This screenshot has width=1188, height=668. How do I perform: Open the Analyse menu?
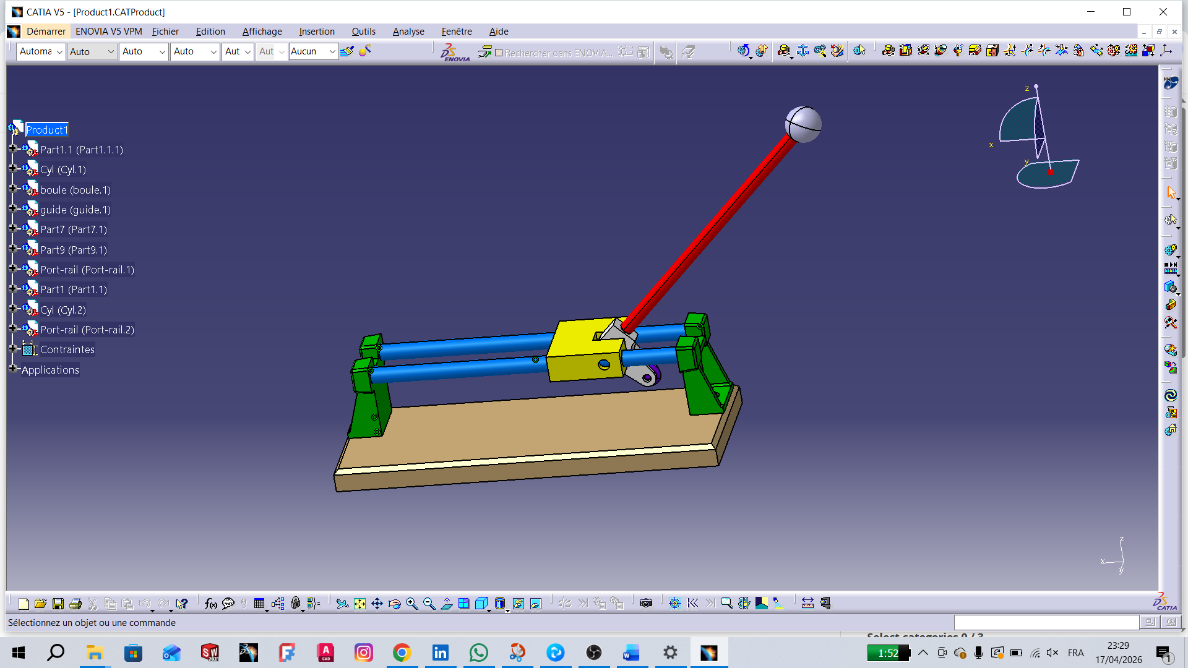(408, 32)
